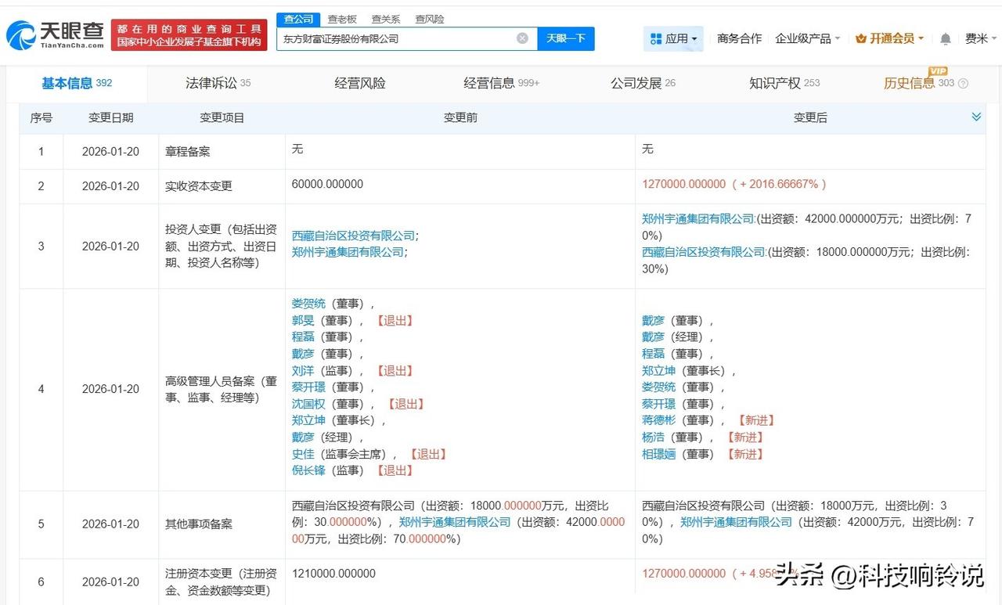This screenshot has height=605, width=1002.
Task: Click the question mark icon after 历史信息 303
Action: 963,83
